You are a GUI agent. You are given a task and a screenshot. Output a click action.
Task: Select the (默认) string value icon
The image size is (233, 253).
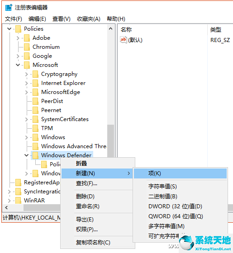[124, 40]
